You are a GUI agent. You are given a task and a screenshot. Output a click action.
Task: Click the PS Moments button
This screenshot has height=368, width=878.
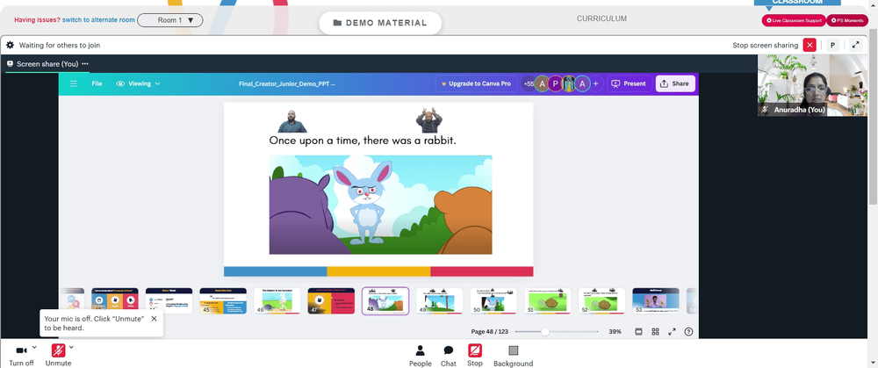[847, 21]
